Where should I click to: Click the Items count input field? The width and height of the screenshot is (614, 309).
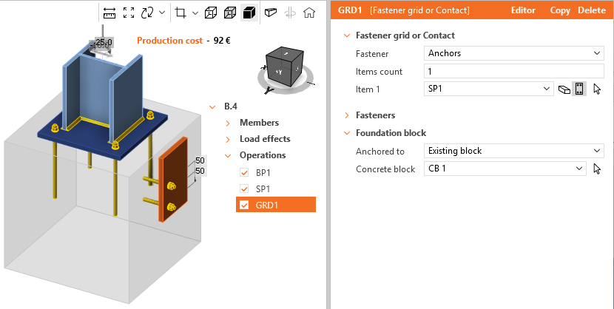(513, 71)
